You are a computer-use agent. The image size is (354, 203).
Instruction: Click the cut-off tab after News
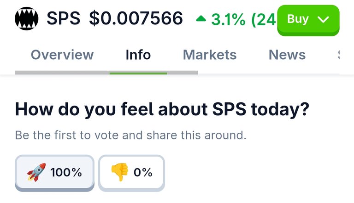(x=338, y=55)
